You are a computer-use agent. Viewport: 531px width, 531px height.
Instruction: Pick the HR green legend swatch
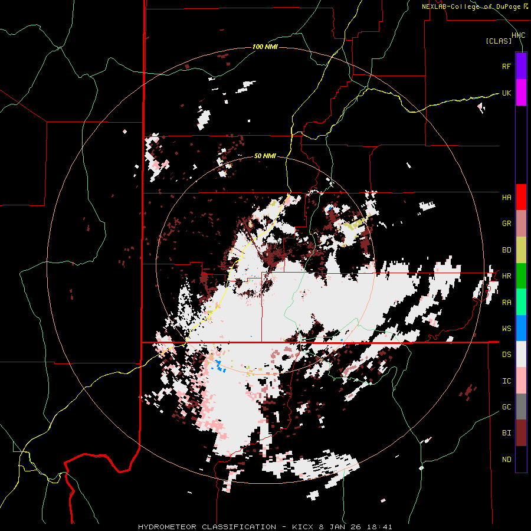[x=521, y=276]
